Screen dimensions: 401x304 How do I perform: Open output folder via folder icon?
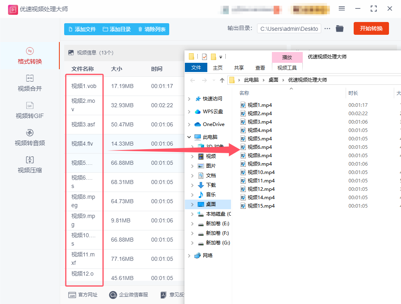[340, 28]
